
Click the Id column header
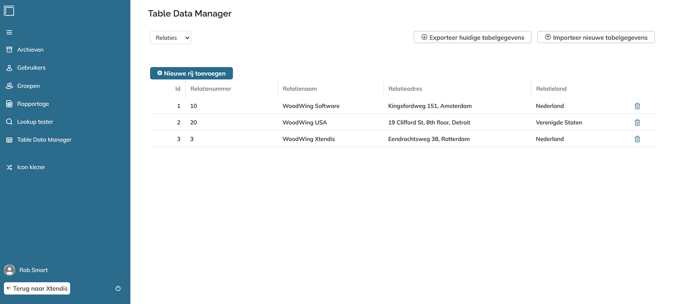click(x=178, y=89)
